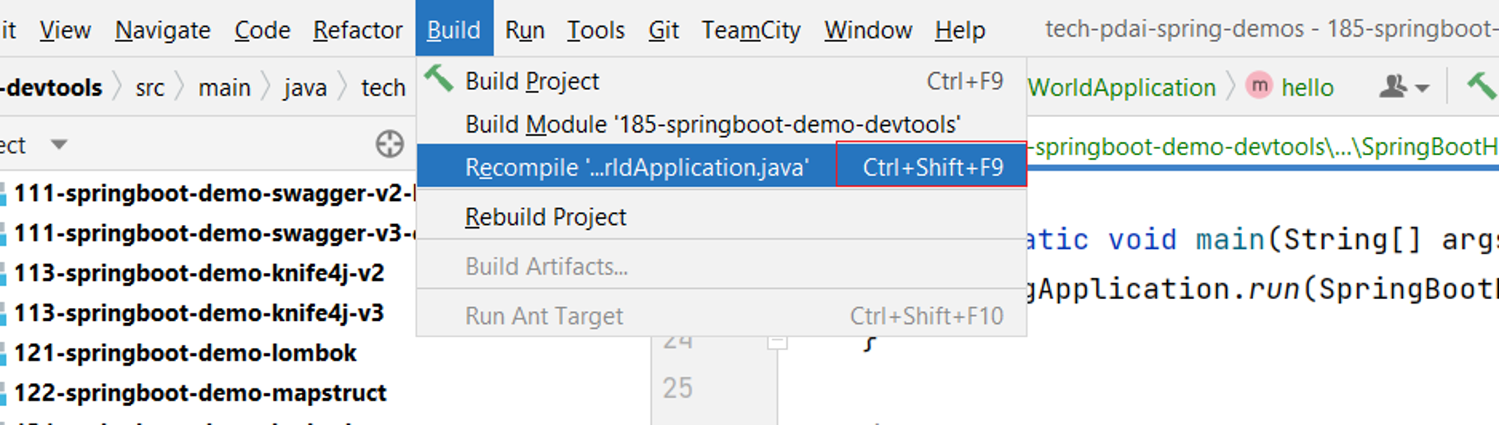Screen dimensions: 1499x425
Task: Collapse the code fold marker in gutter
Action: (x=777, y=343)
